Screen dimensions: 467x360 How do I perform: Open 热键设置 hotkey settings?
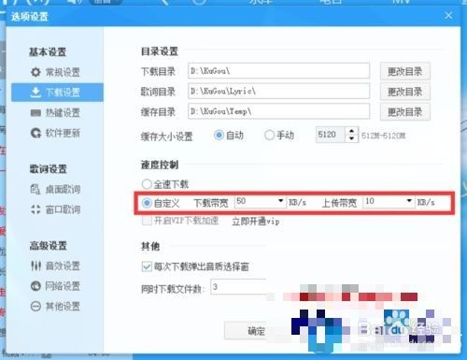(63, 112)
